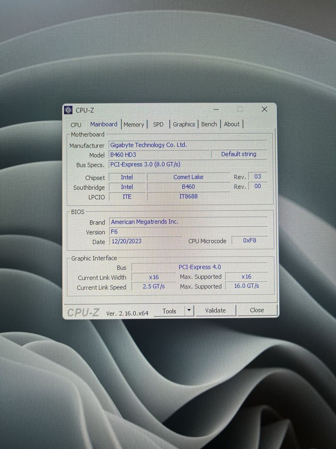Click the PCI-Express 4.0 graphic bus field
This screenshot has width=336, height=449.
[200, 267]
